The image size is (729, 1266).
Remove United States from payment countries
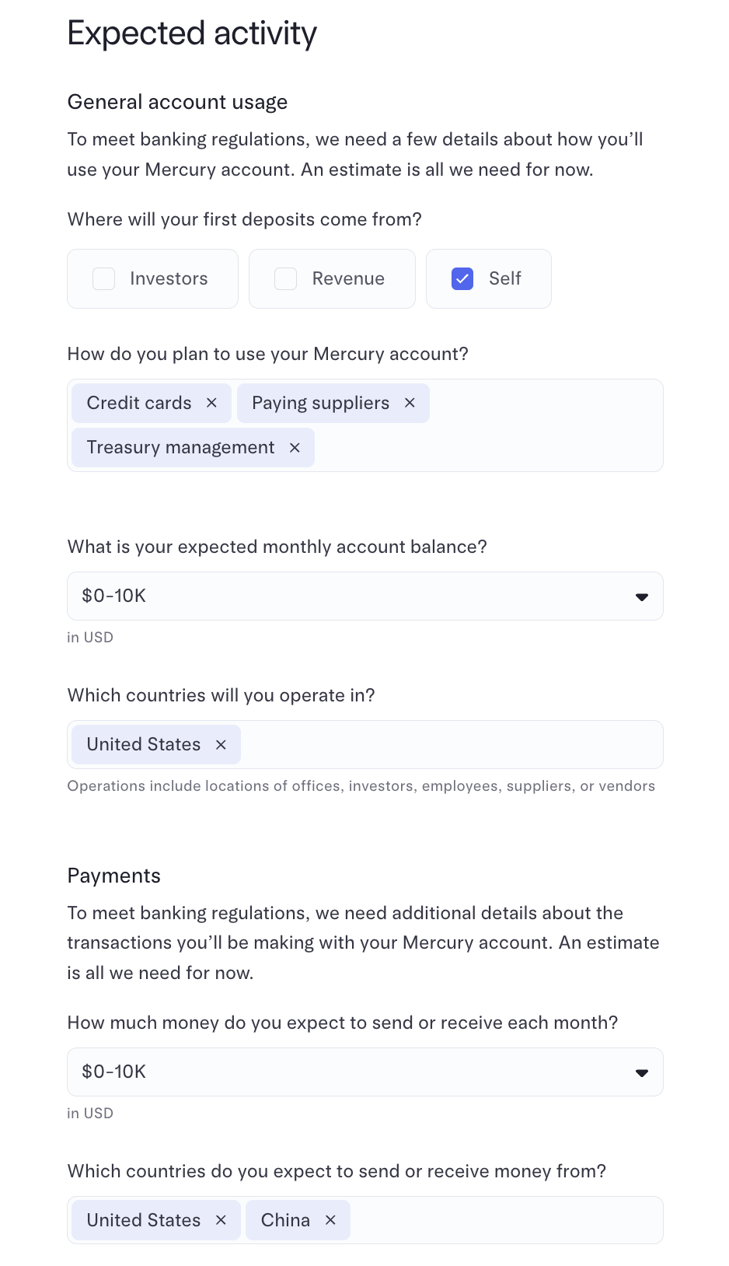[221, 1220]
